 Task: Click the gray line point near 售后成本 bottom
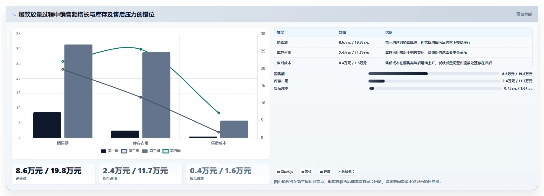pyautogui.click(x=218, y=132)
